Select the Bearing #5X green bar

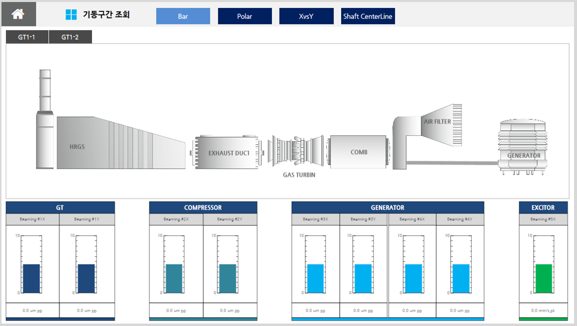(543, 278)
